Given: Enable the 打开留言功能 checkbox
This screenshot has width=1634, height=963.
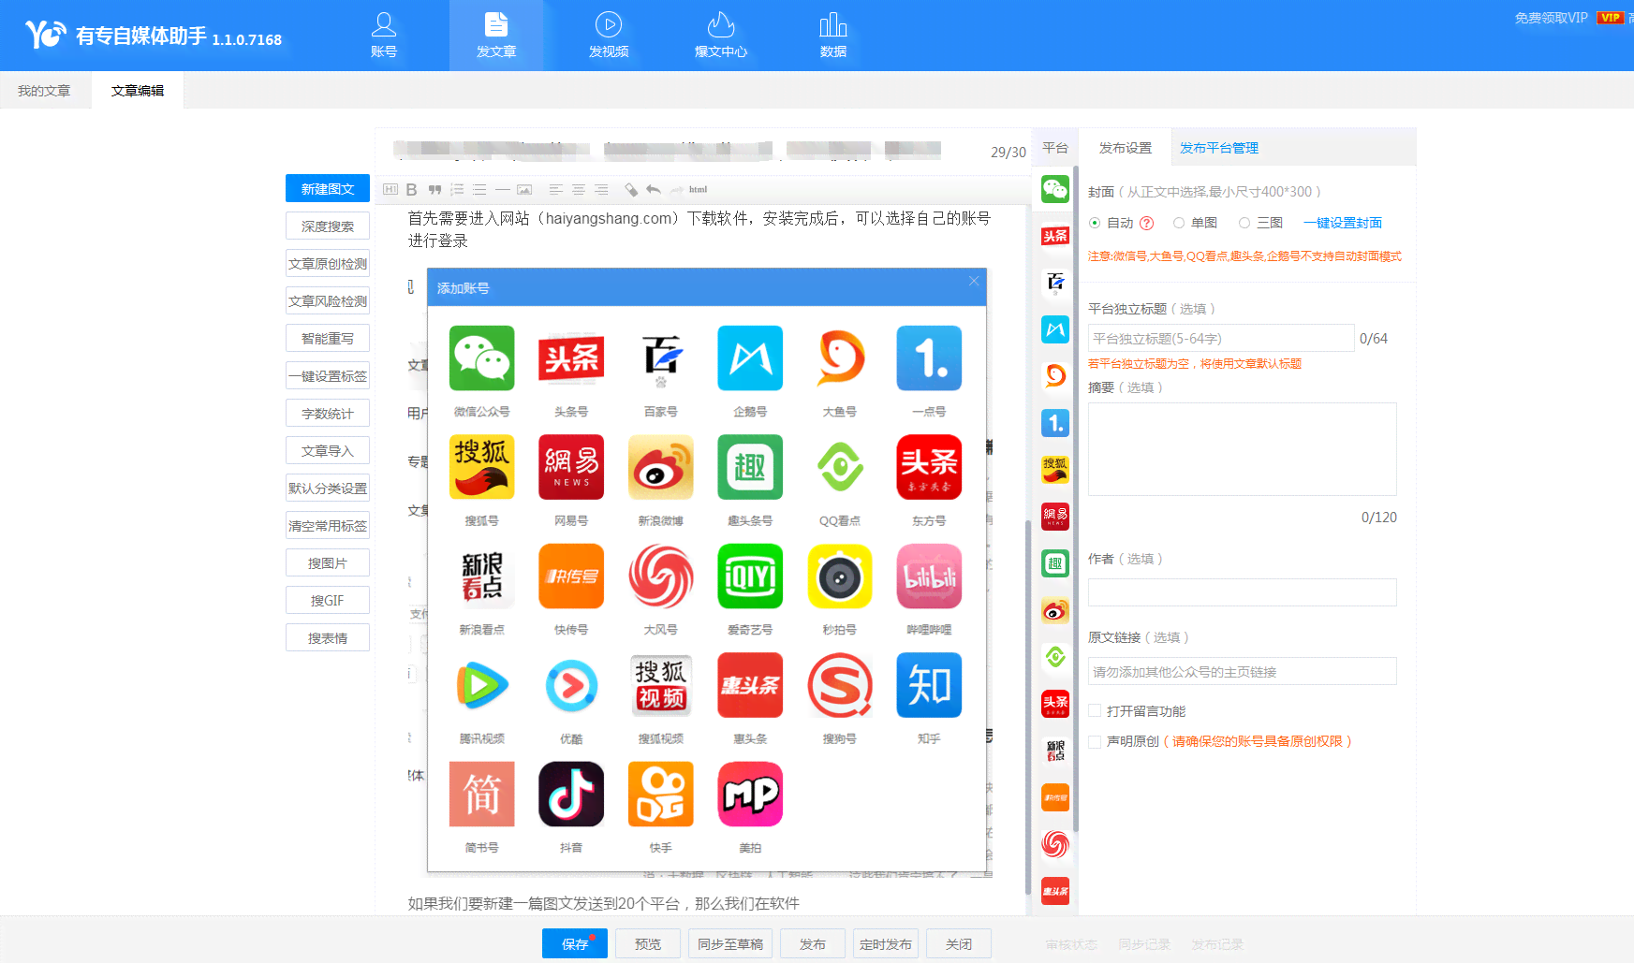Looking at the screenshot, I should (1095, 710).
